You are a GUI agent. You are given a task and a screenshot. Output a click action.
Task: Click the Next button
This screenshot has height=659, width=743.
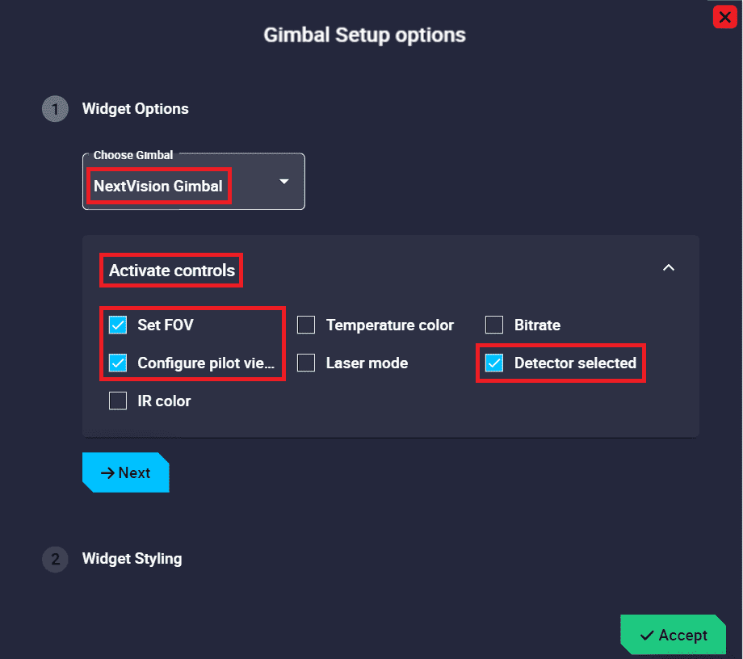(x=126, y=472)
